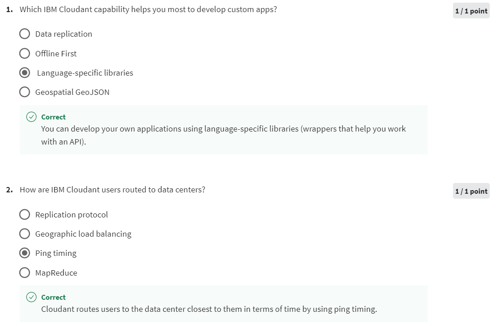Select the MapReduce answer option
This screenshot has height=323, width=496.
[x=25, y=272]
